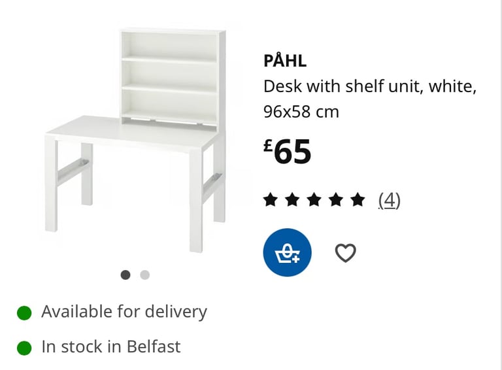Click the second rating star
The width and height of the screenshot is (502, 370).
click(292, 200)
